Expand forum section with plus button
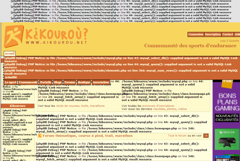The image size is (240, 161). pyautogui.click(x=206, y=136)
